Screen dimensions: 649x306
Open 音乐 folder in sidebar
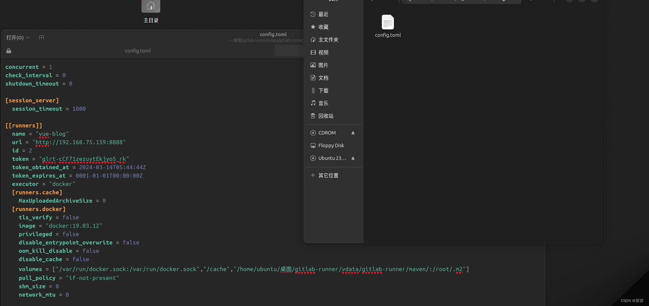click(334, 103)
